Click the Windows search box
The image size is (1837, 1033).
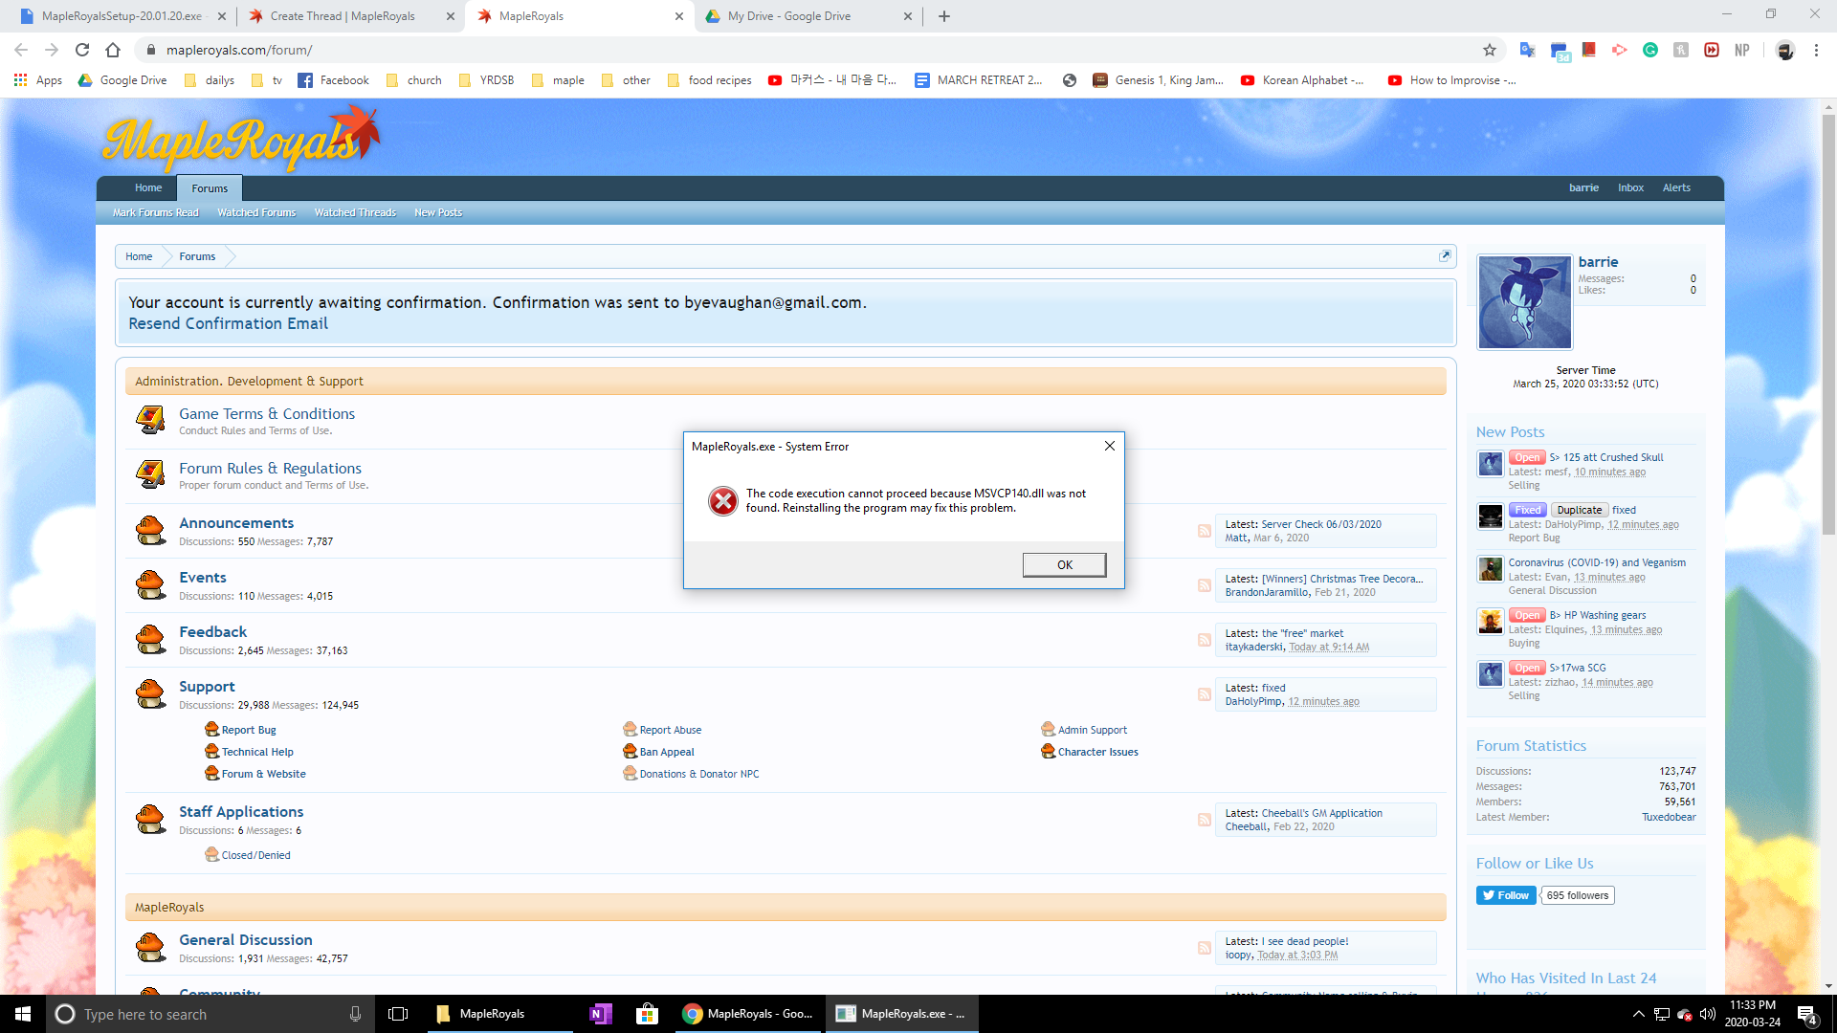coord(210,1014)
